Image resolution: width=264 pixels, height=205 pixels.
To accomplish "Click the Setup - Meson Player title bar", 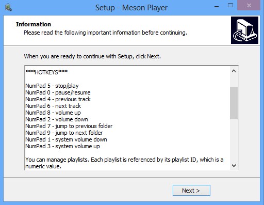I will click(x=131, y=8).
